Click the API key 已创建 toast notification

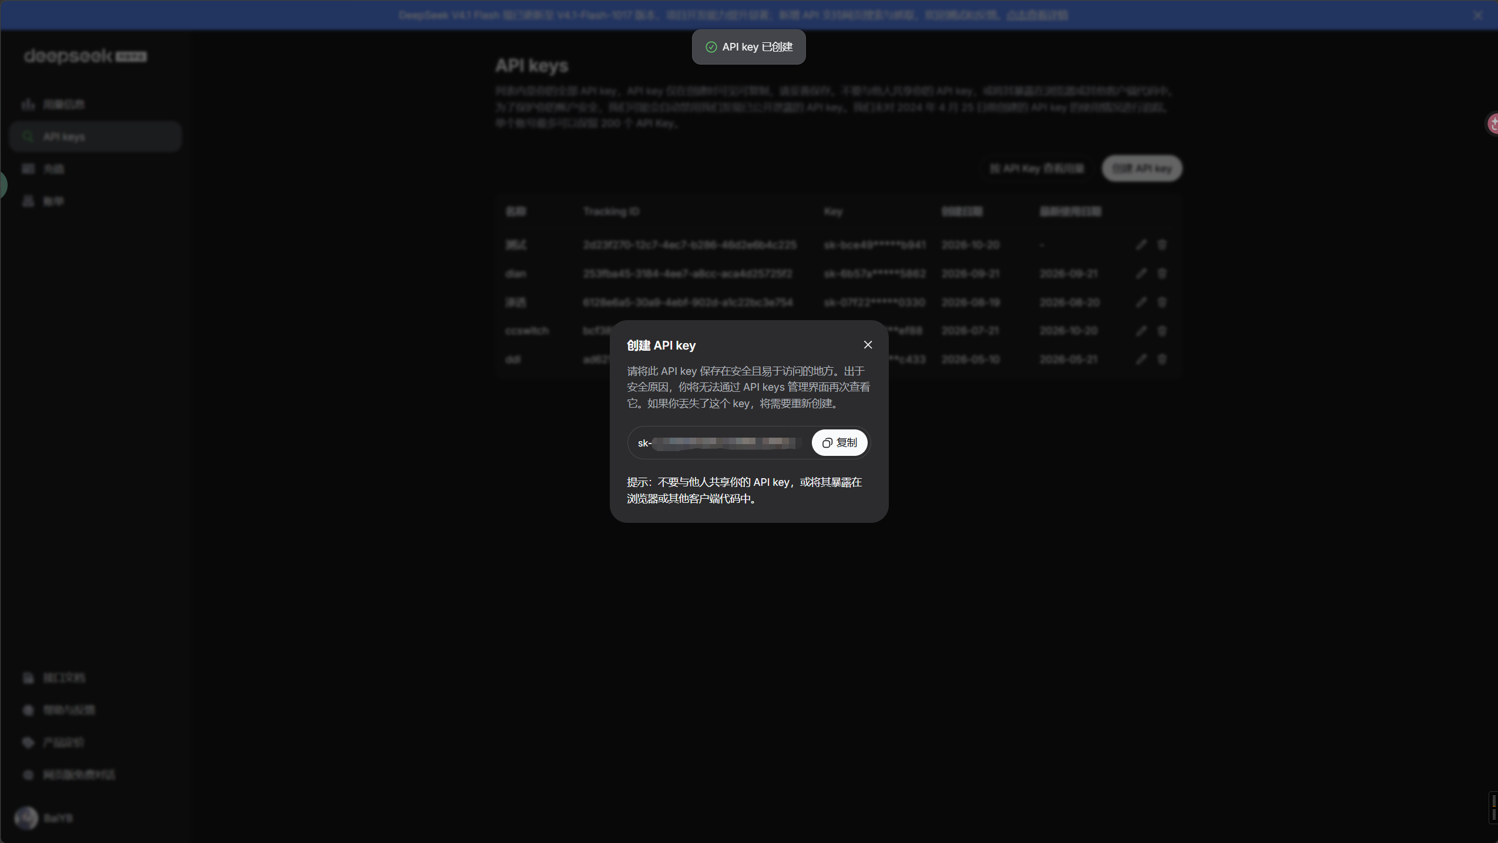pyautogui.click(x=748, y=47)
